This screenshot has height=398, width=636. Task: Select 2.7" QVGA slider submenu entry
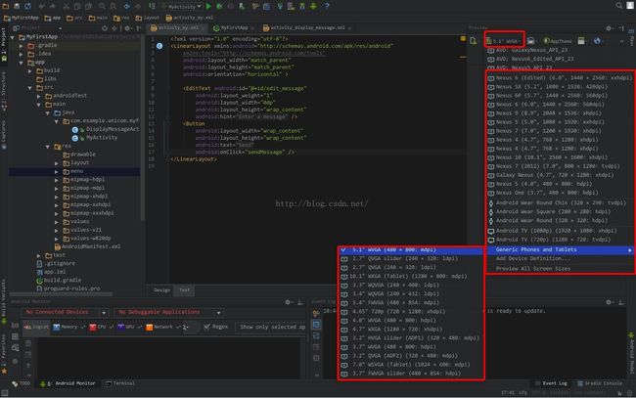pyautogui.click(x=411, y=258)
